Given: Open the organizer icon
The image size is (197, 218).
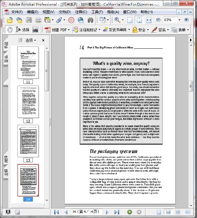Looking at the screenshot, I should point(47,20).
